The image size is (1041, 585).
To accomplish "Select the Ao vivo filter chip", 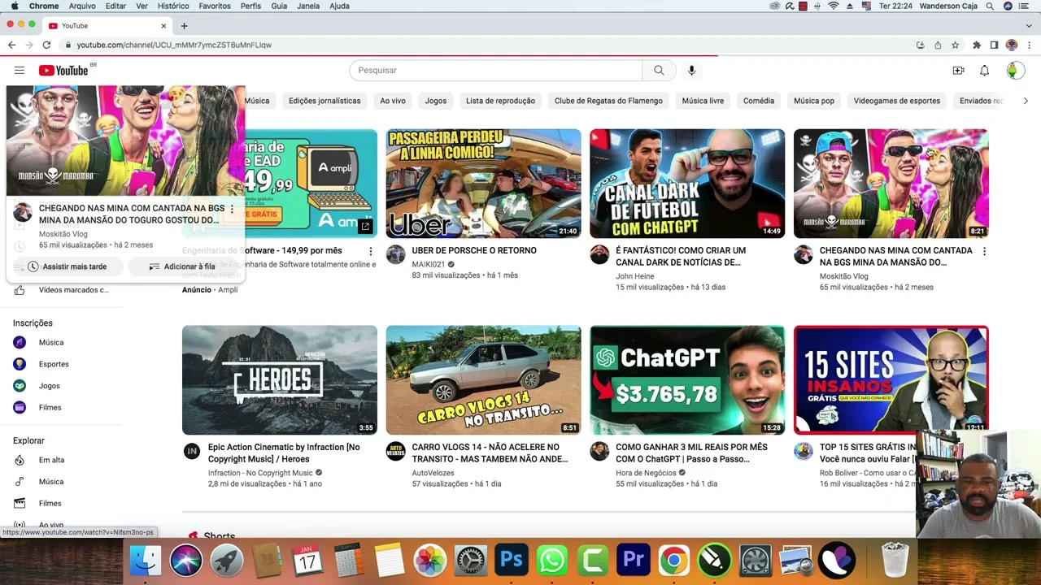I will 392,101.
